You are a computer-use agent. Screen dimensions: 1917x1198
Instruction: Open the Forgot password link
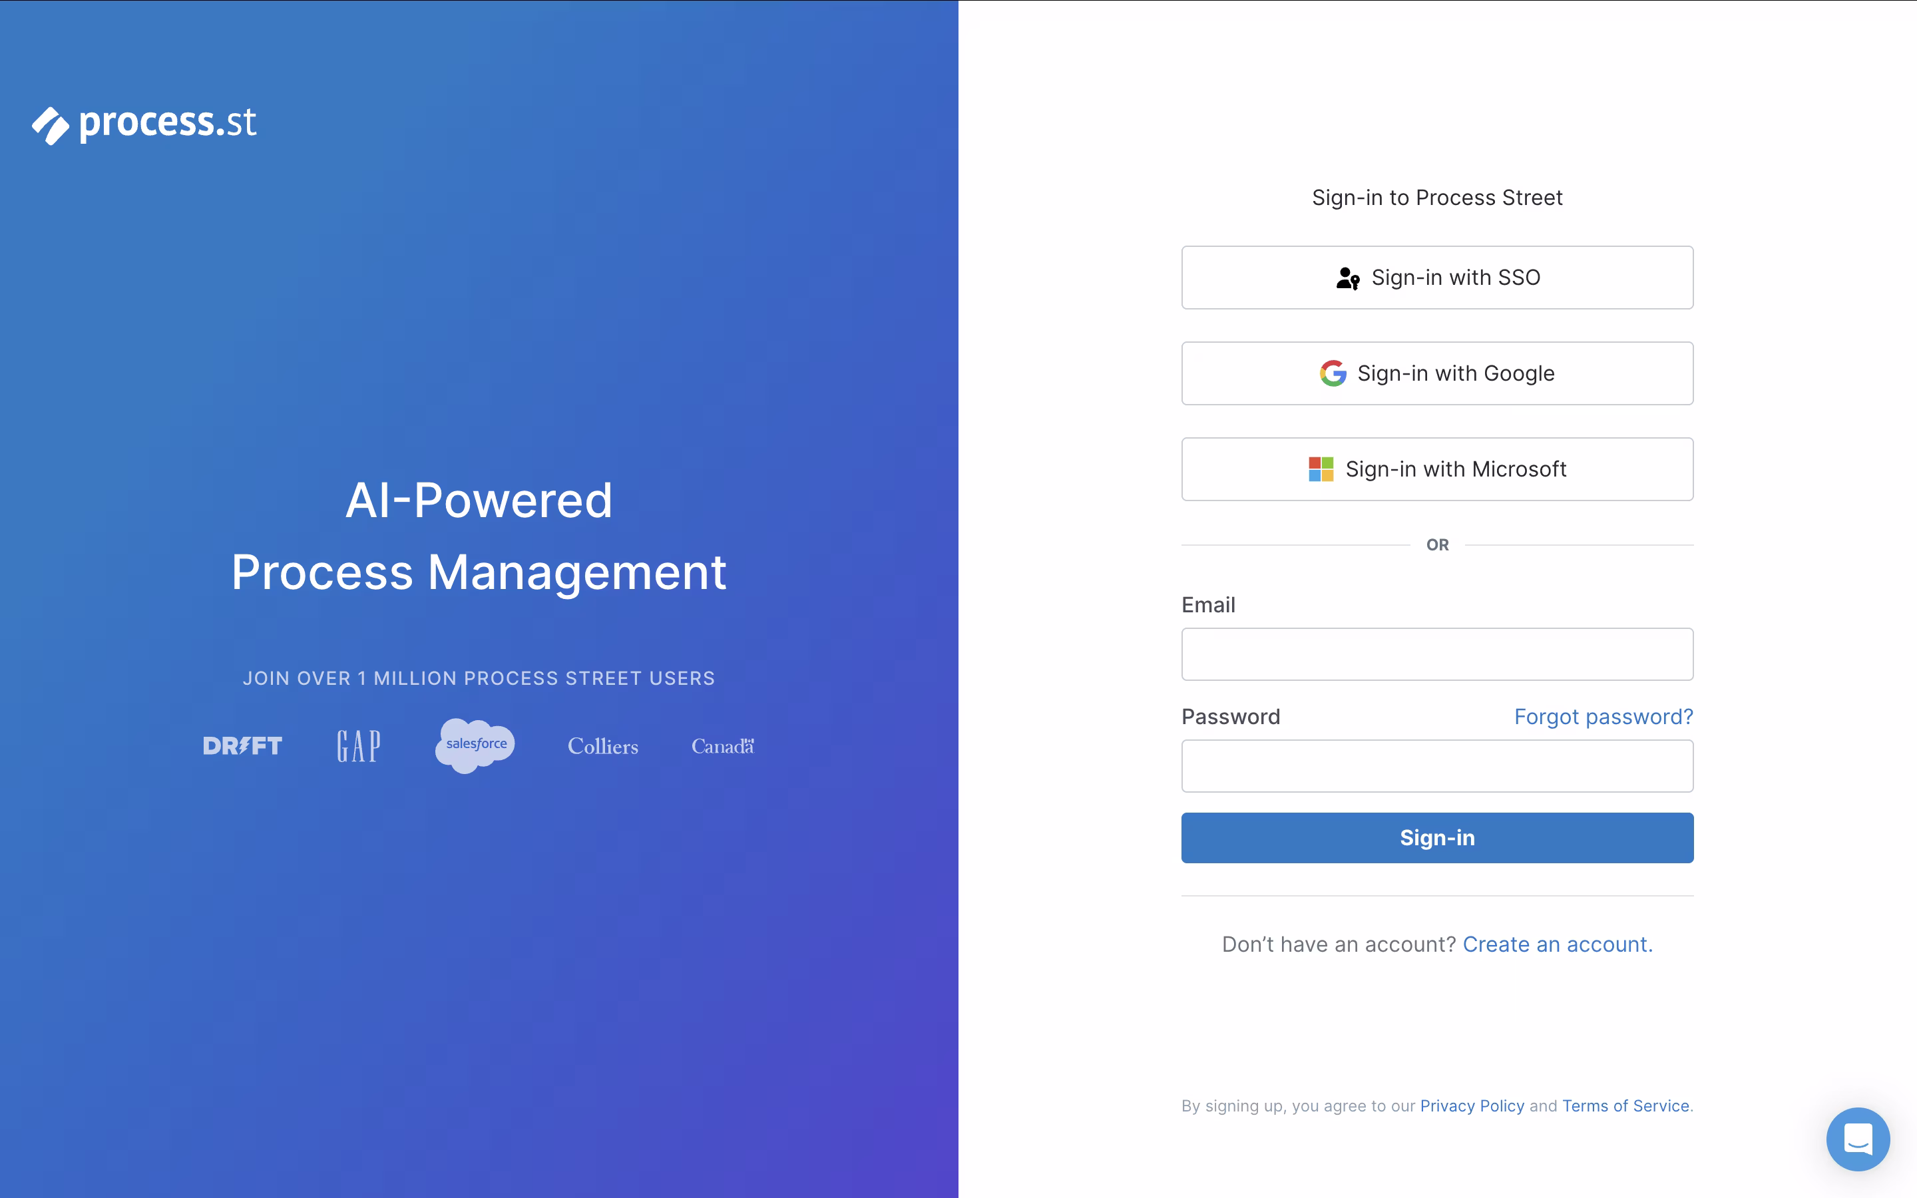[1603, 717]
